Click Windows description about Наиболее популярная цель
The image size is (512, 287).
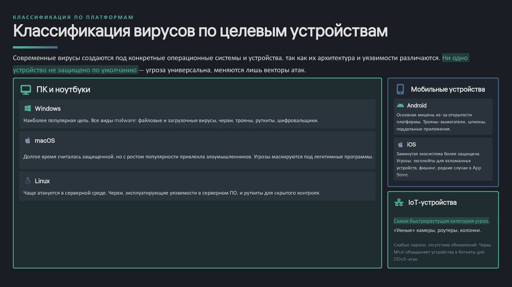[x=171, y=120]
